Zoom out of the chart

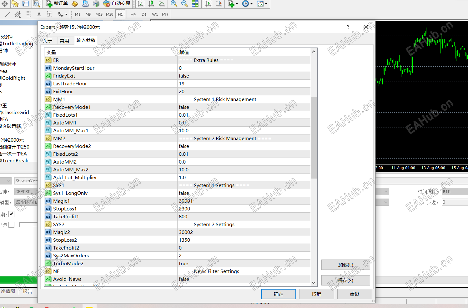pyautogui.click(x=184, y=4)
